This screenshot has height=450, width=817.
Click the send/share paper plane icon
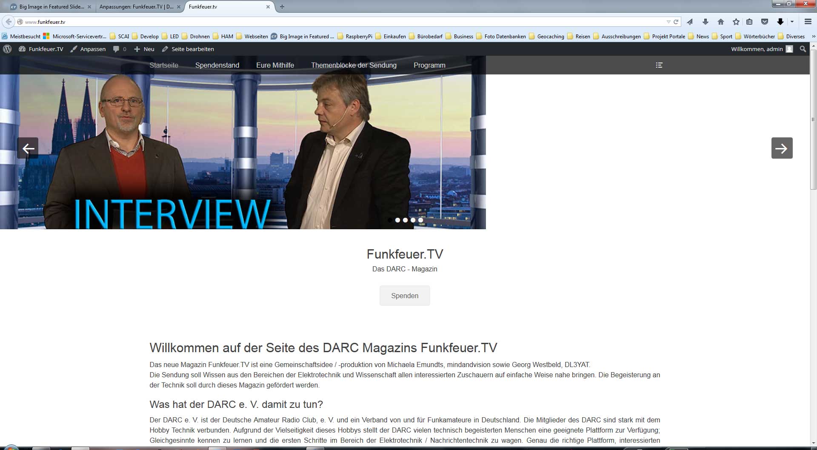pyautogui.click(x=690, y=22)
